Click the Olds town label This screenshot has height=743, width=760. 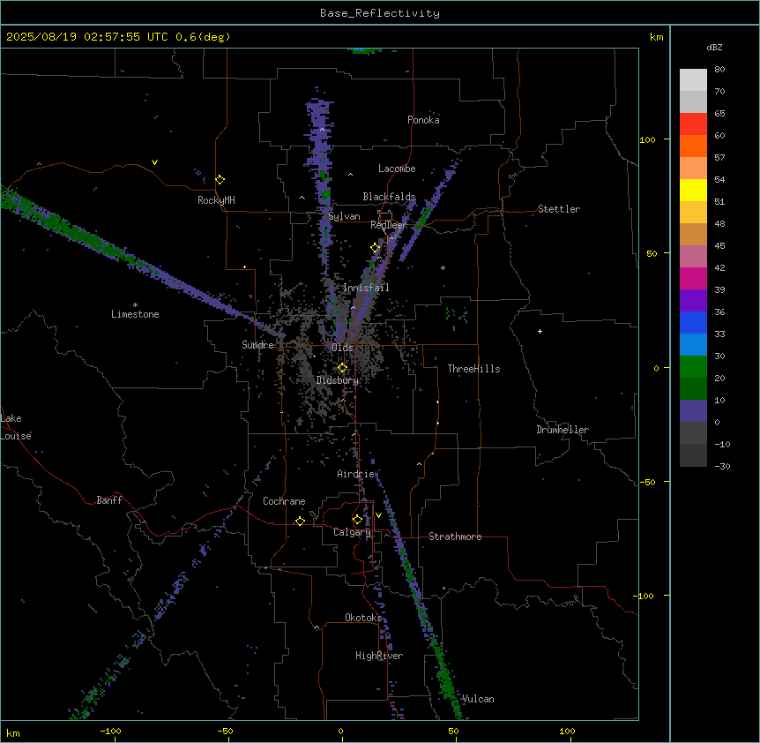point(342,348)
